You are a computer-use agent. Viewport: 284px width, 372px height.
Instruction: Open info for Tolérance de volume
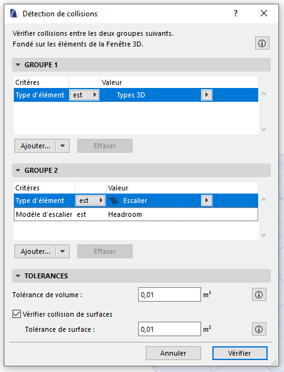click(259, 295)
